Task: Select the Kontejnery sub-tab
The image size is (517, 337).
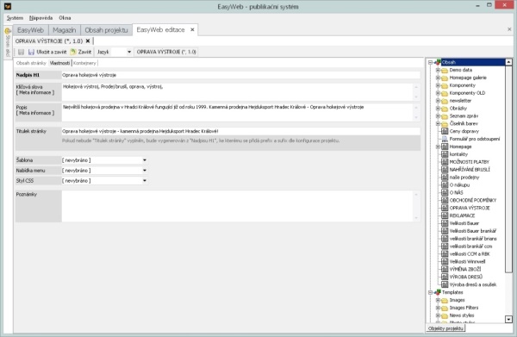Action: tap(84, 63)
